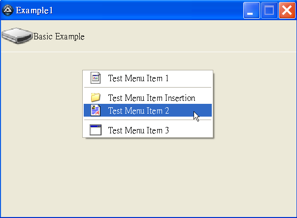Click the horizontal divider under the Basic Example header
Screen dimensions: 297x218
(x=149, y=52)
